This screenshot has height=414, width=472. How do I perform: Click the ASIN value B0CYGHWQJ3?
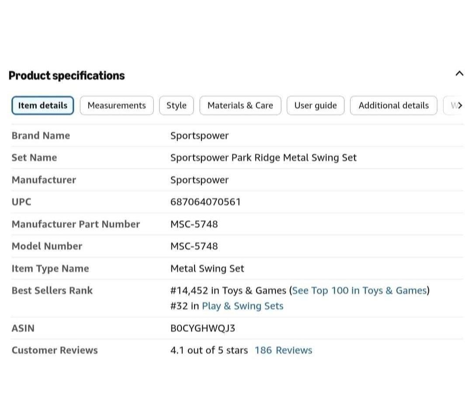pos(203,328)
